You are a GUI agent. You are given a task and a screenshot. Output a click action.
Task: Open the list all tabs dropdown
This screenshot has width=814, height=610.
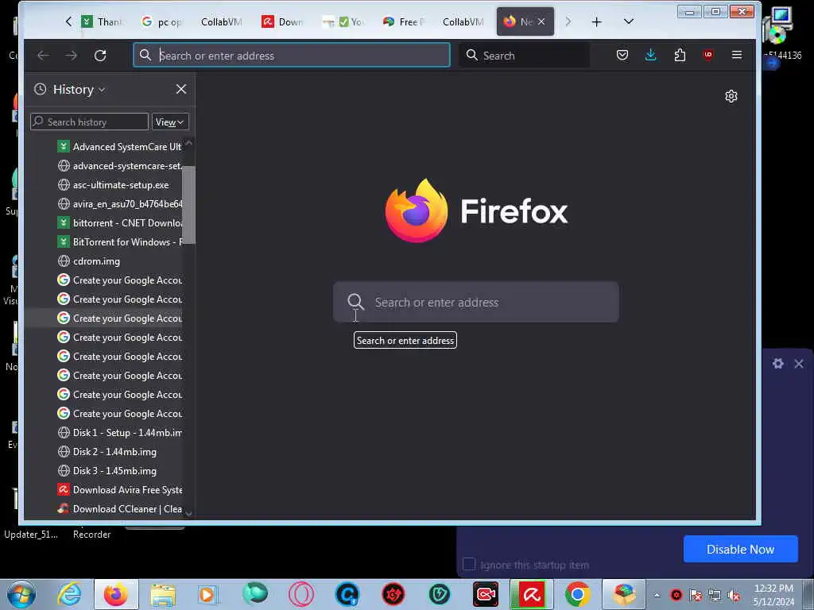628,21
